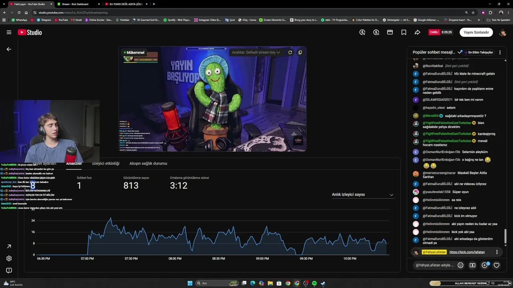Click En Etkin Takipçiler chip
This screenshot has height=288, width=513.
(x=479, y=52)
